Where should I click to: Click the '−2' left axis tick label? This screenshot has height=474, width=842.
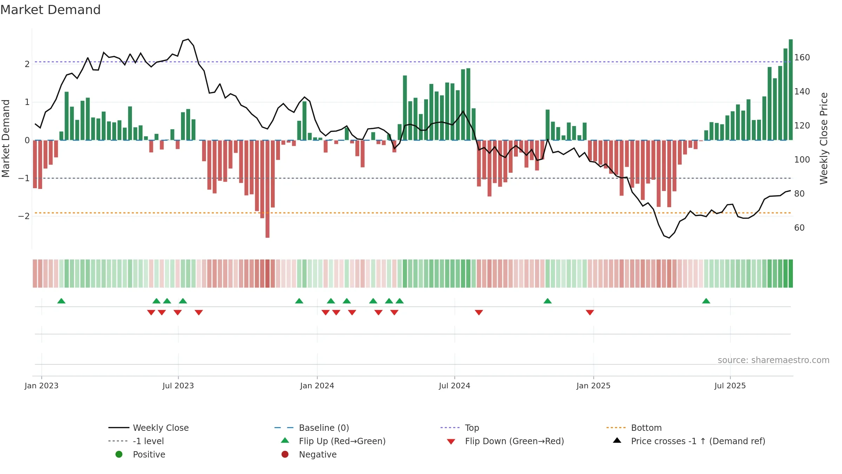tap(24, 216)
